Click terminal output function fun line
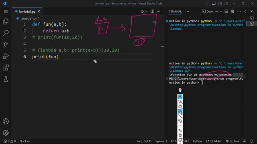This screenshot has width=257, height=144. (201, 75)
